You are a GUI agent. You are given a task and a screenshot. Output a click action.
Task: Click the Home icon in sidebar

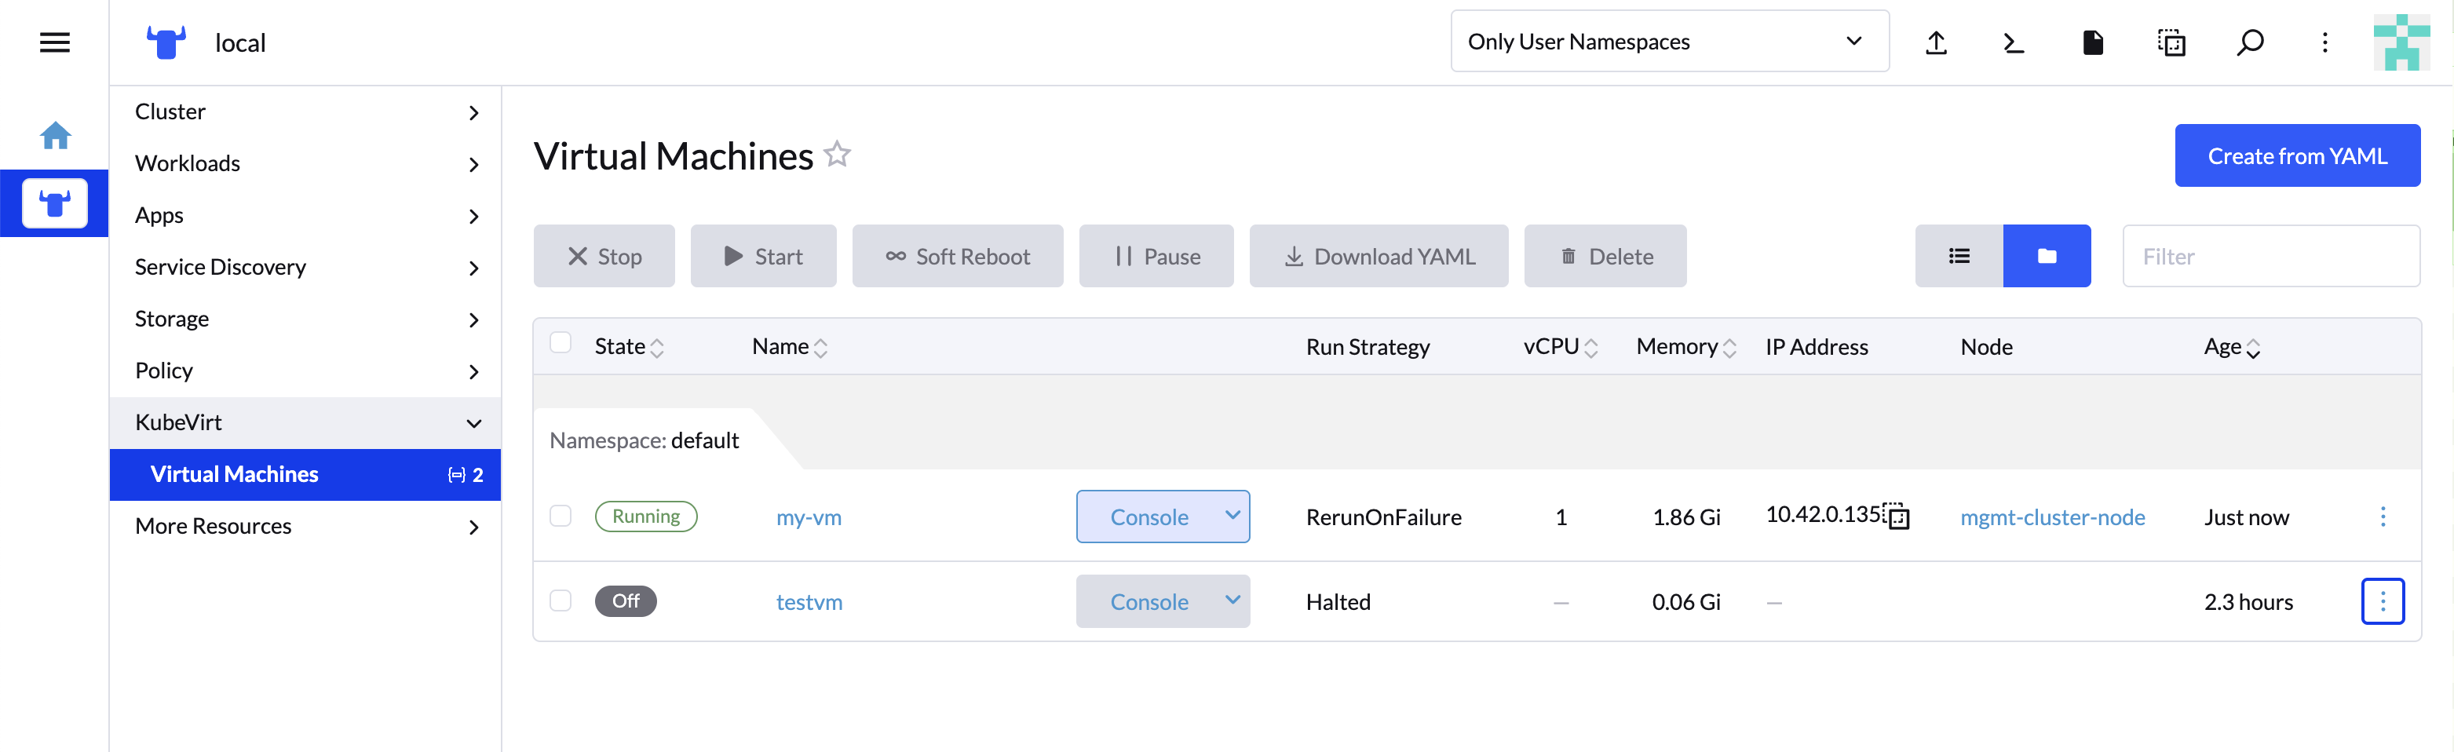57,135
